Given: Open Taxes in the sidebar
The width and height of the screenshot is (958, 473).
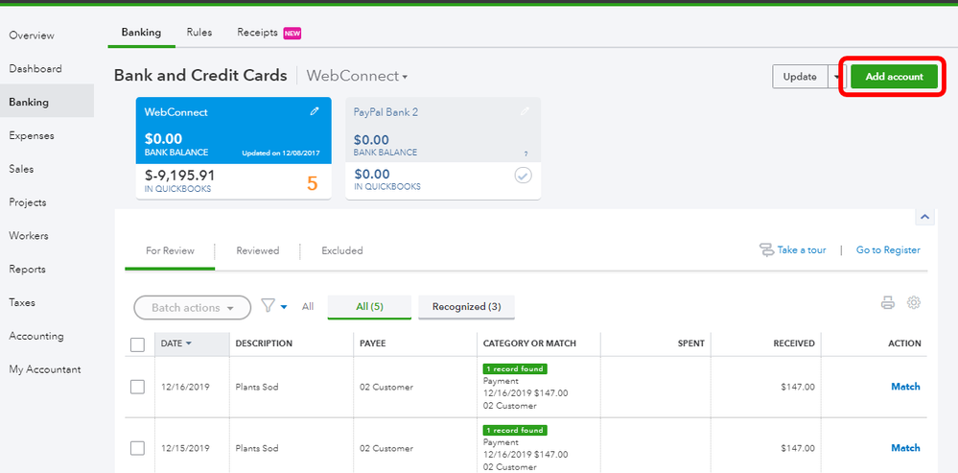Looking at the screenshot, I should [x=22, y=302].
